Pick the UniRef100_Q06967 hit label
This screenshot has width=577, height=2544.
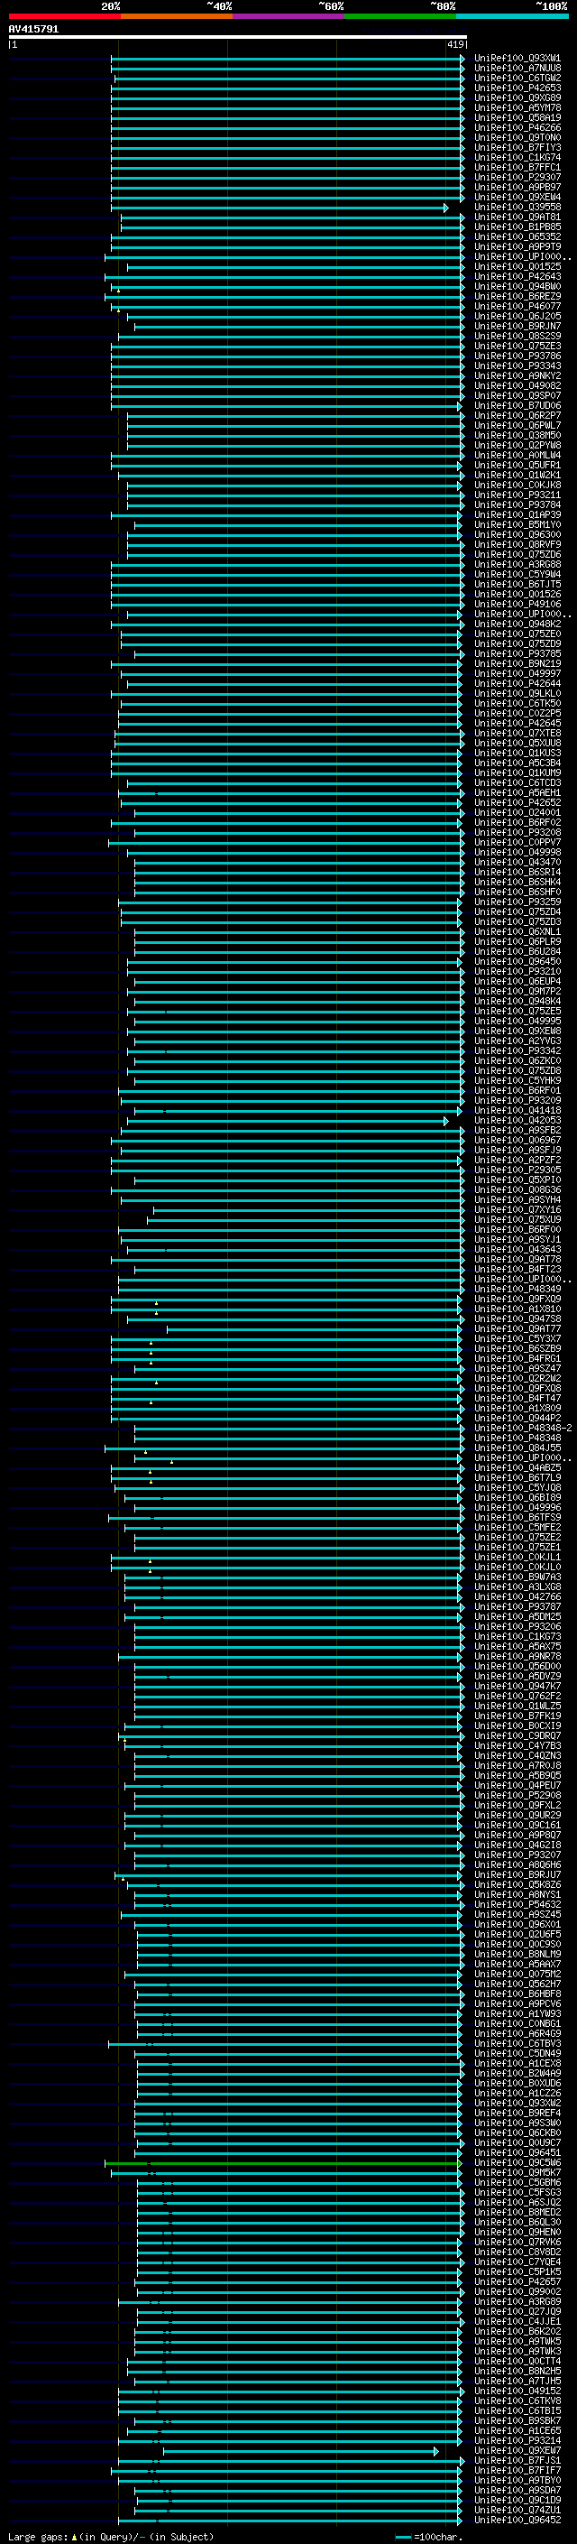point(517,1140)
